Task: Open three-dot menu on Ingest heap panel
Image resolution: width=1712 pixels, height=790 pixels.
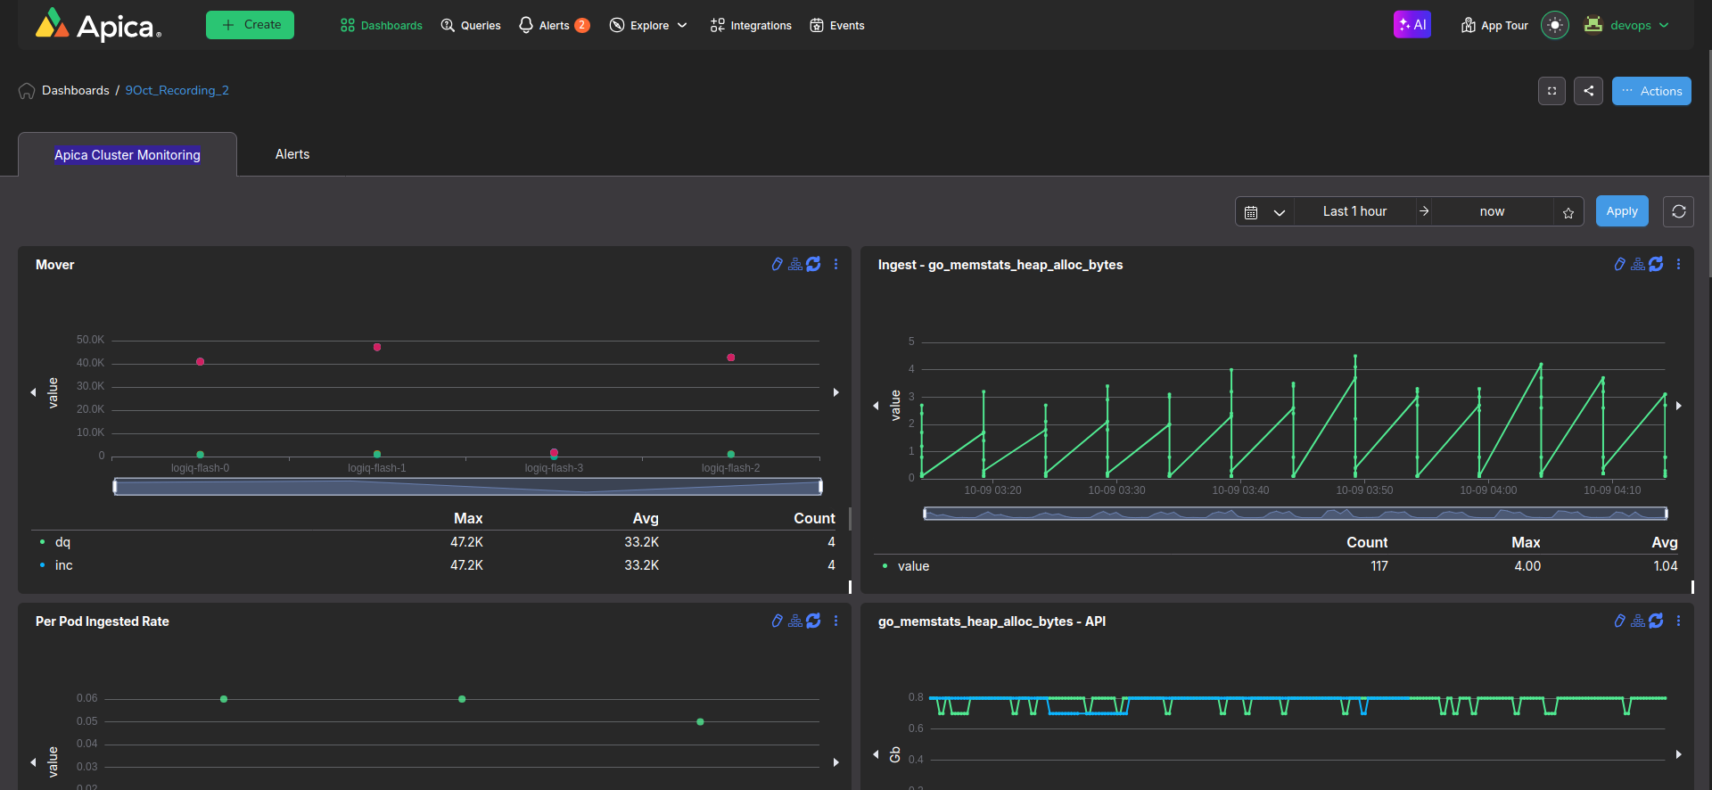Action: coord(1678,265)
